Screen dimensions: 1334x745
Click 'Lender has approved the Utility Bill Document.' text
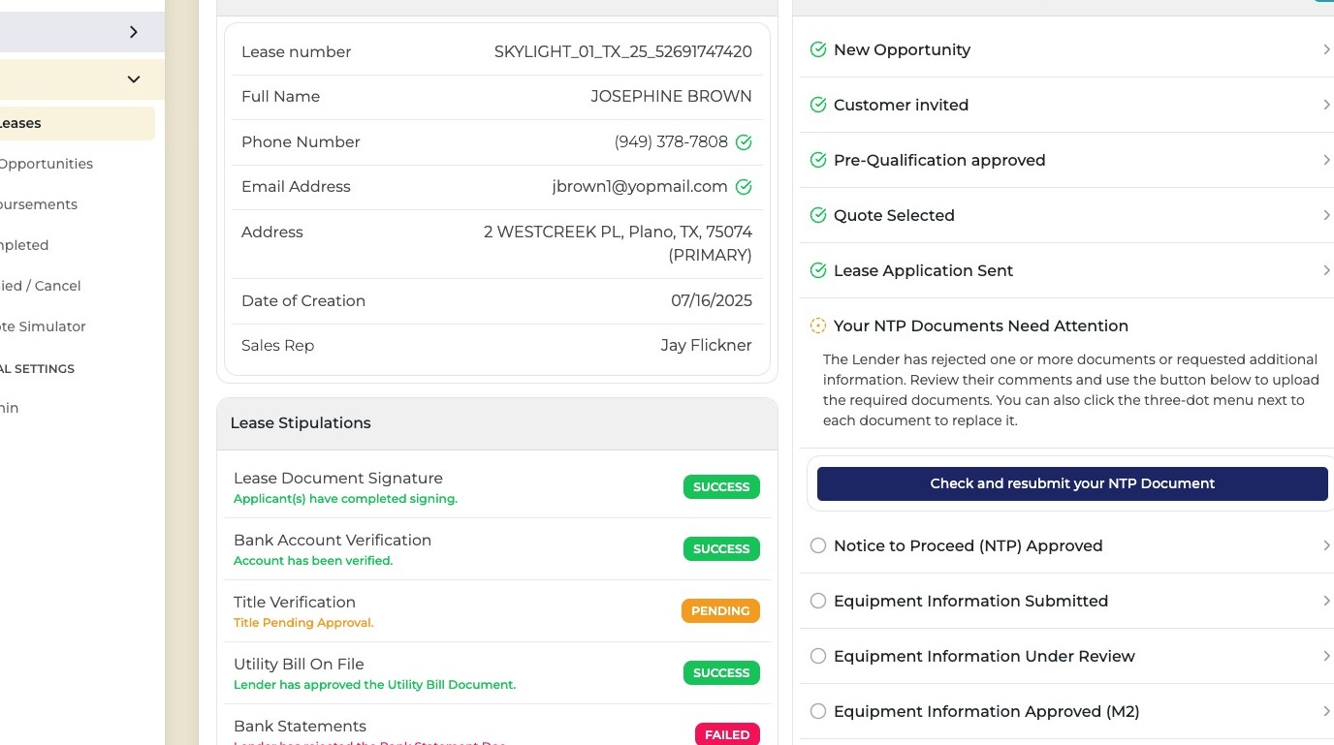click(x=374, y=686)
